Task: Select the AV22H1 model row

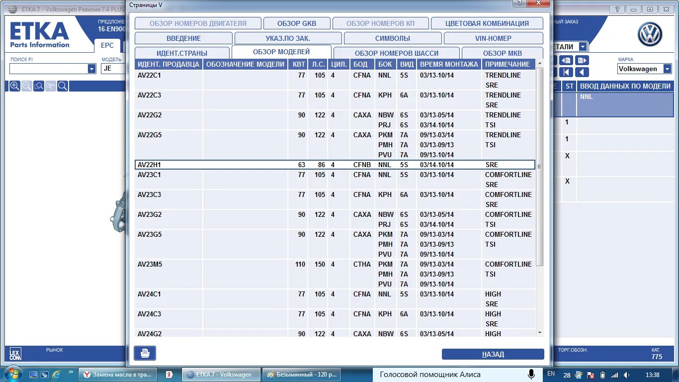Action: [x=335, y=165]
